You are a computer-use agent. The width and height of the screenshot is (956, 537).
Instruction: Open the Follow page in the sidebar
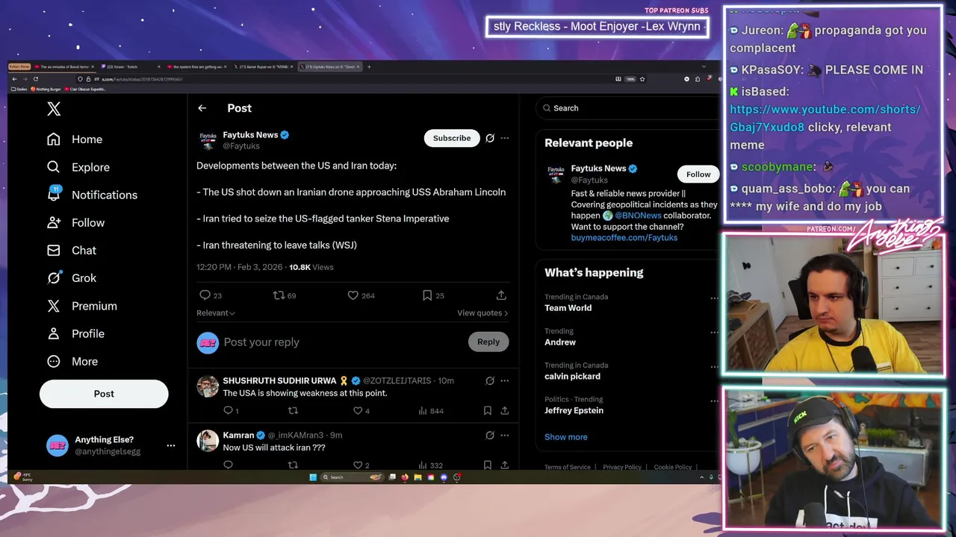(x=75, y=222)
